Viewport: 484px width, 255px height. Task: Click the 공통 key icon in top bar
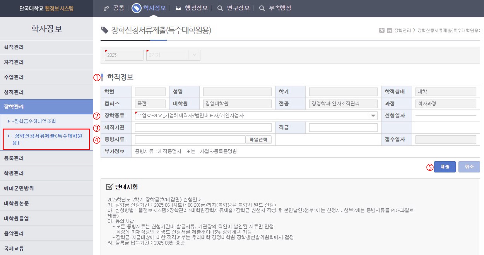(x=106, y=8)
